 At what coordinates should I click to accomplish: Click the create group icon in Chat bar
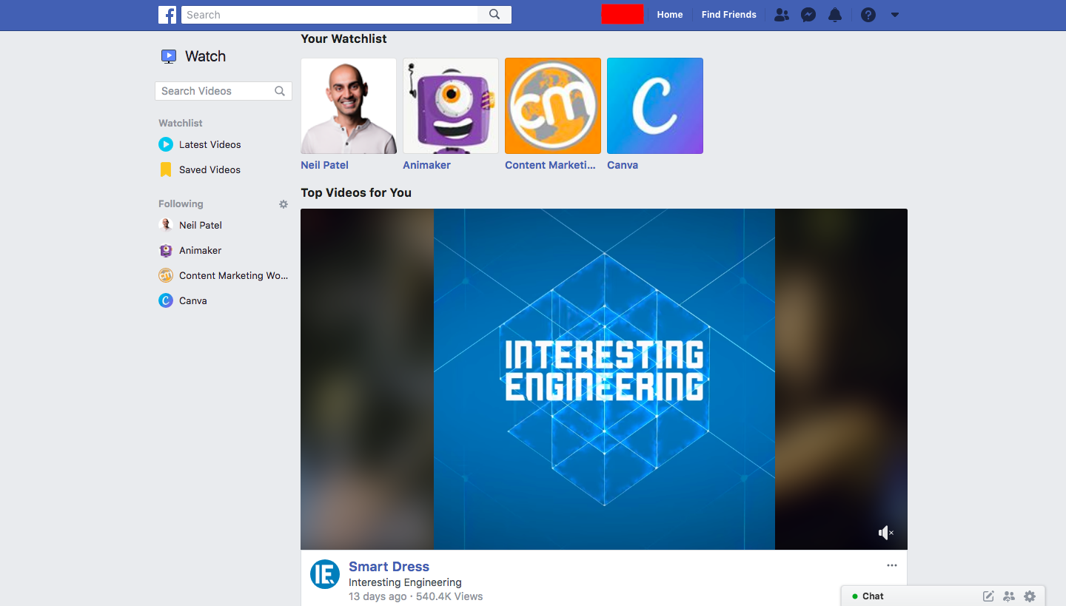click(x=1009, y=596)
